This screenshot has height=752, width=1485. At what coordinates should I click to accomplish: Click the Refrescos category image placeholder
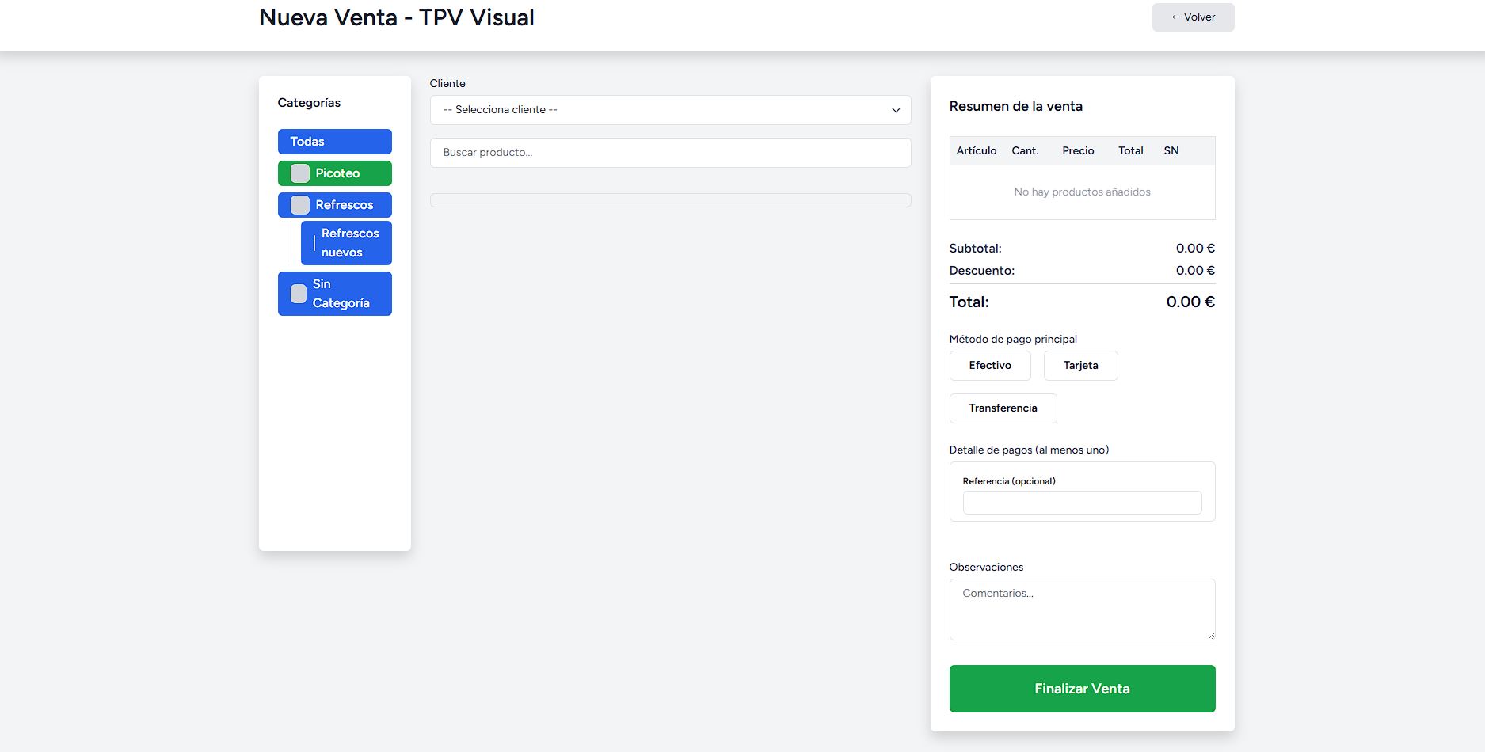point(299,205)
